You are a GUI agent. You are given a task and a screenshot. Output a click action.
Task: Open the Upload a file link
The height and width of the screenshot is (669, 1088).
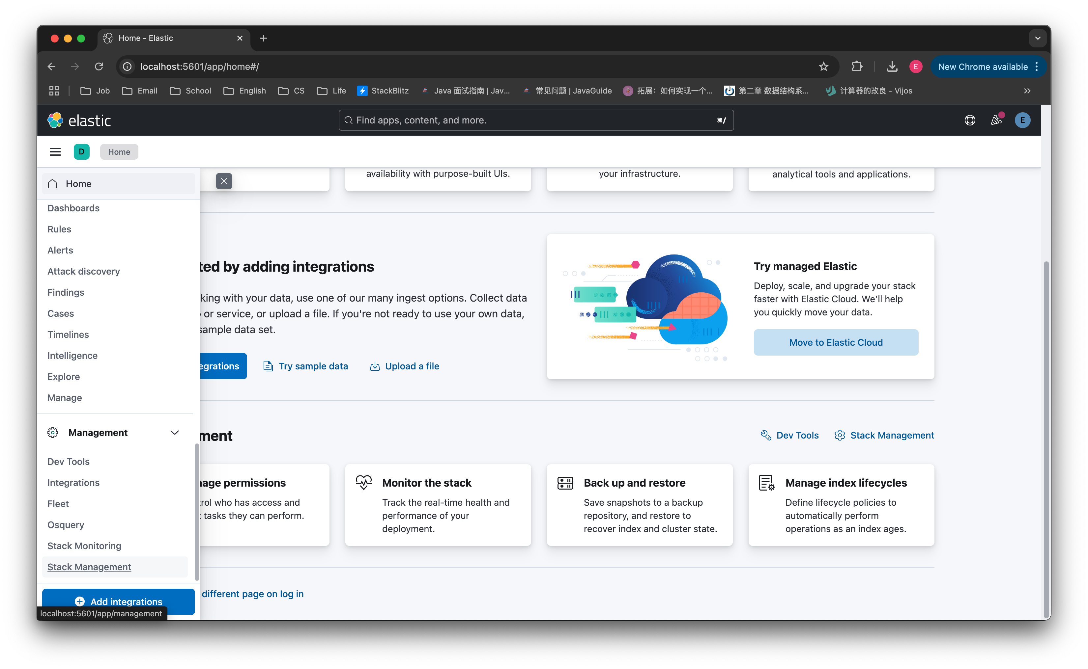coord(412,366)
